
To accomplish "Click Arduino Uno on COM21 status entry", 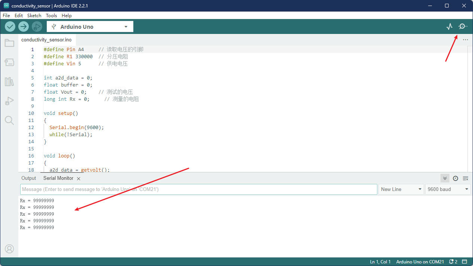I will click(420, 262).
